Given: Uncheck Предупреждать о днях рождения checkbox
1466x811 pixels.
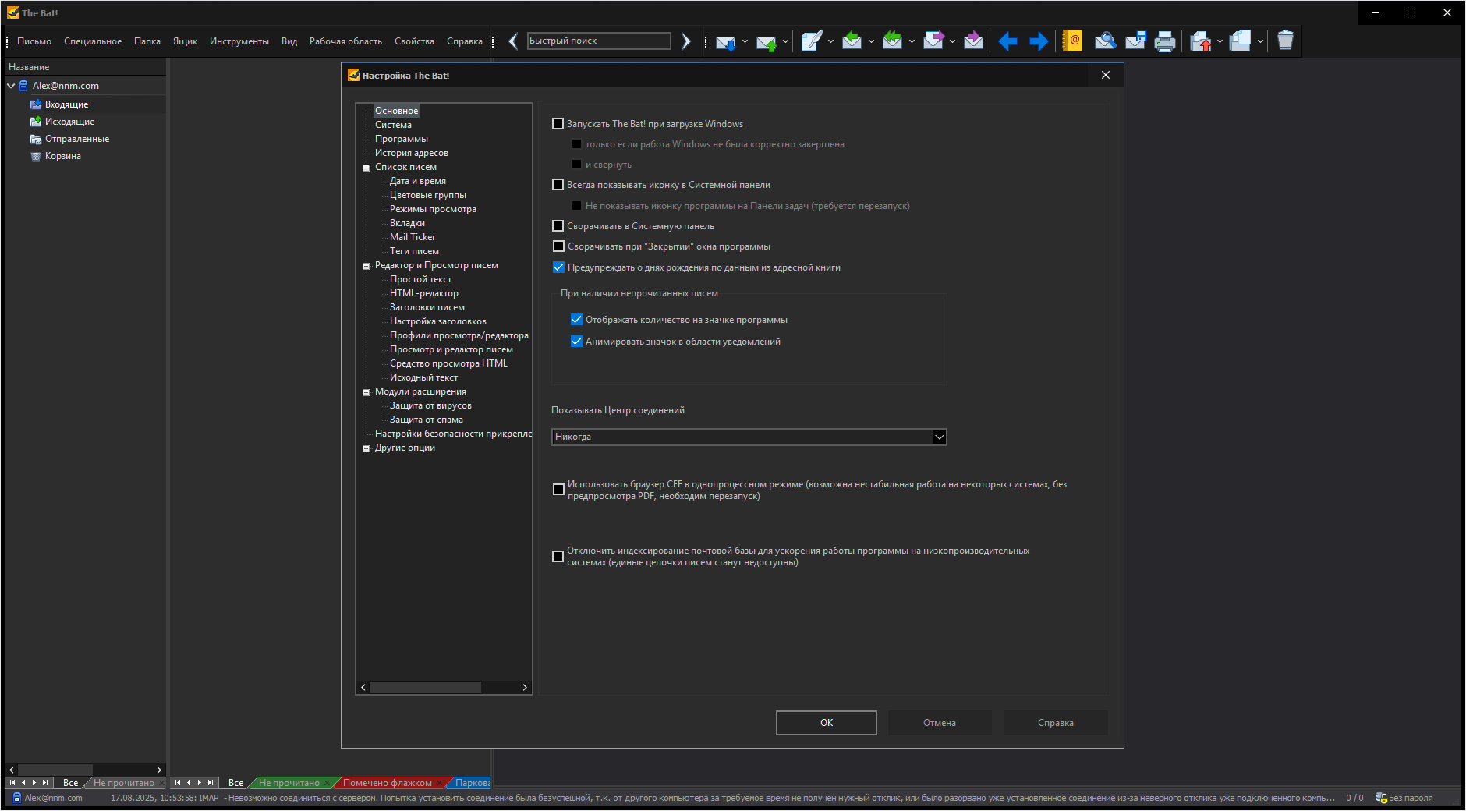Looking at the screenshot, I should pyautogui.click(x=558, y=267).
